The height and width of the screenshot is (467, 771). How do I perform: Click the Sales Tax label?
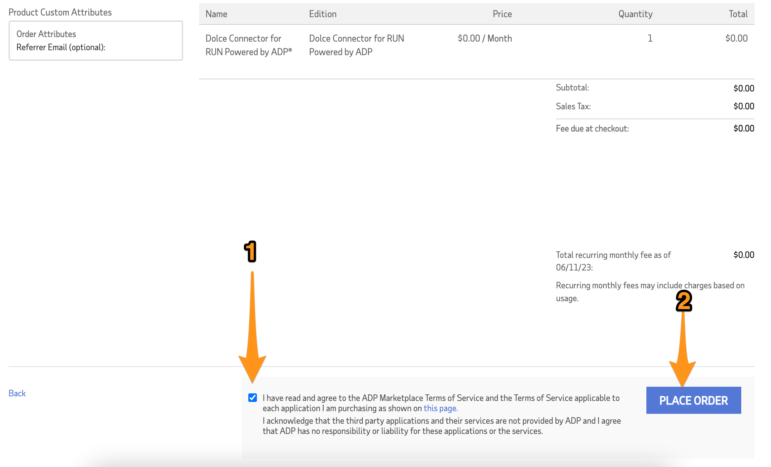(x=573, y=106)
